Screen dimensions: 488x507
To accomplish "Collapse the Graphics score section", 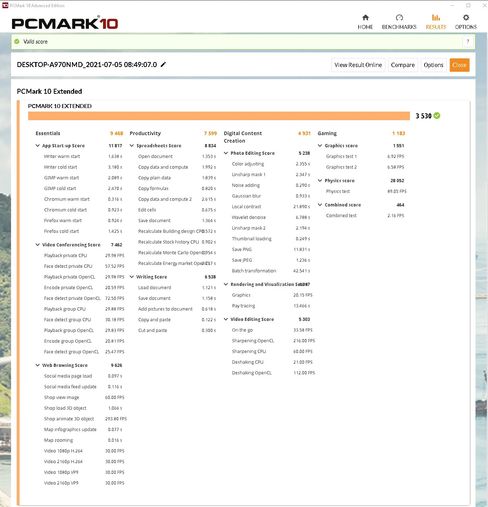I will tap(320, 145).
